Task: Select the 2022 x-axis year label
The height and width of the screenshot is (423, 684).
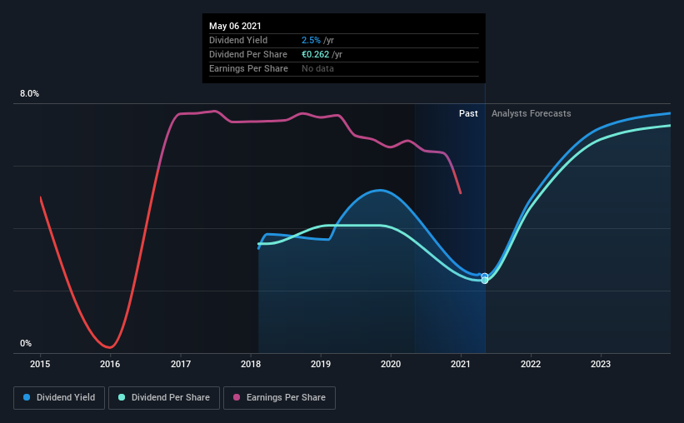Action: (x=531, y=364)
